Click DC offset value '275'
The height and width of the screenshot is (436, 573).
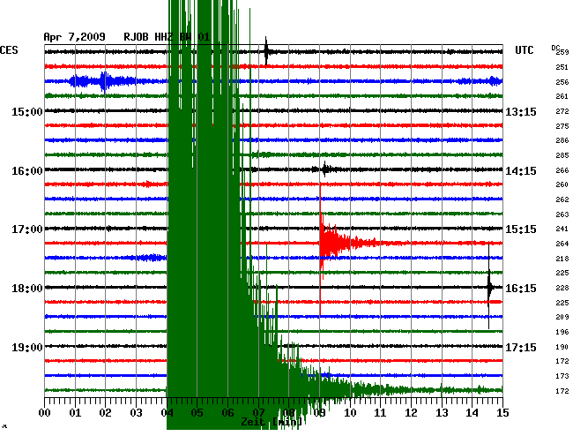[x=562, y=126]
